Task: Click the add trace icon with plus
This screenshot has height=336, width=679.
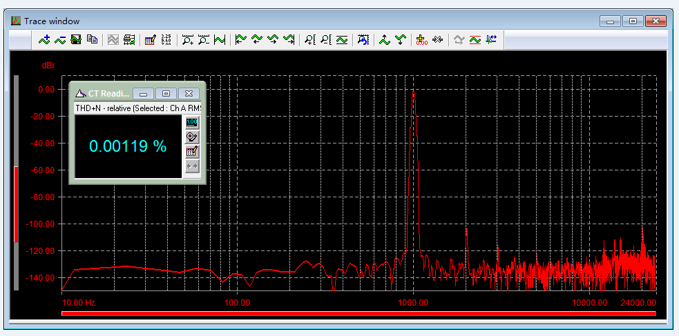Action: tap(44, 40)
